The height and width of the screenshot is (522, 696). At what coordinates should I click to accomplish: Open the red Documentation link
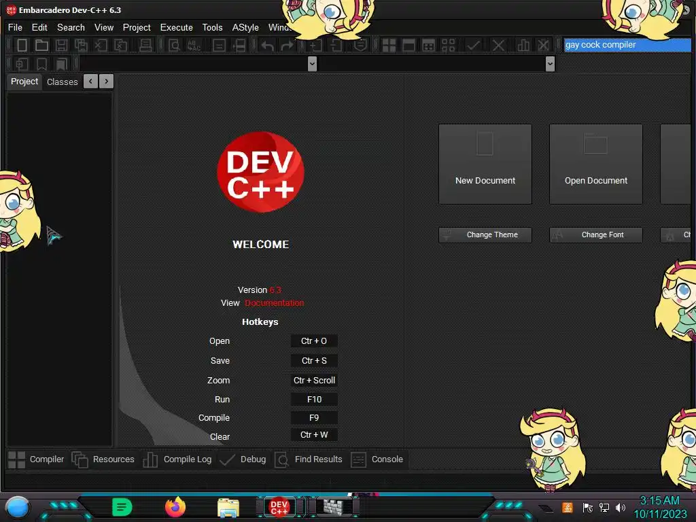click(x=275, y=303)
